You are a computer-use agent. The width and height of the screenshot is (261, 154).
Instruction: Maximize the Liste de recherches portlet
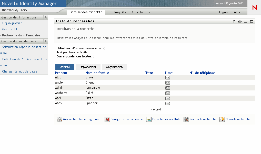252,21
